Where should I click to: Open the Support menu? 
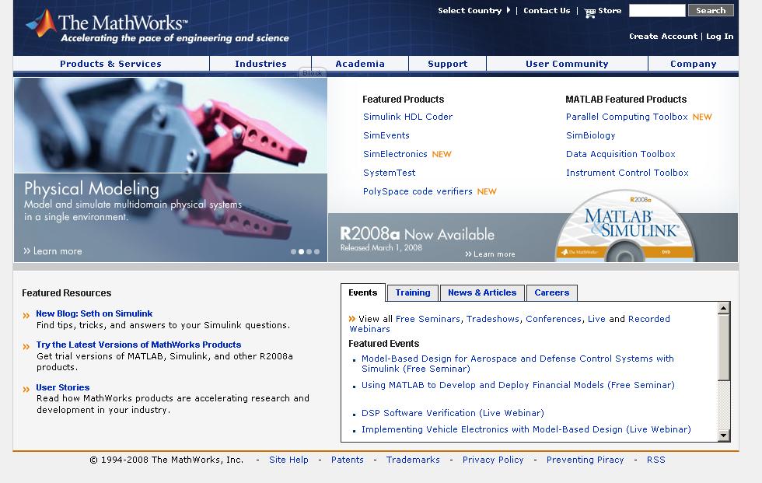448,64
